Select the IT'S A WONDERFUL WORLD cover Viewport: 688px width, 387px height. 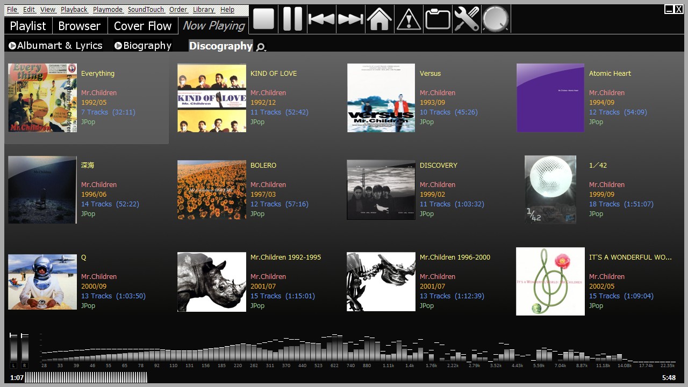(x=550, y=282)
